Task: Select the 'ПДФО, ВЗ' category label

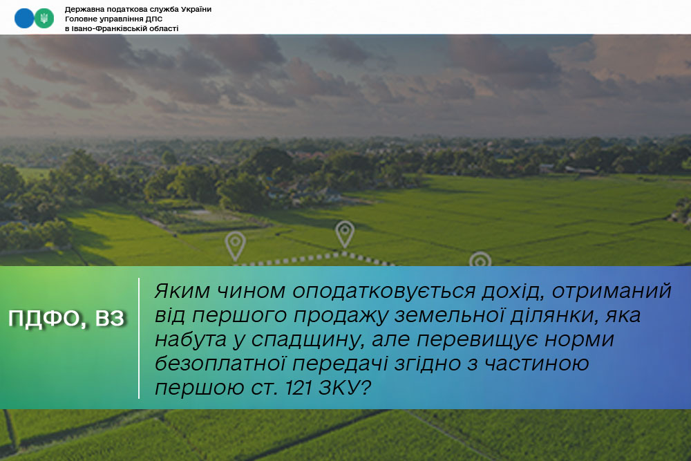Action: (x=66, y=319)
